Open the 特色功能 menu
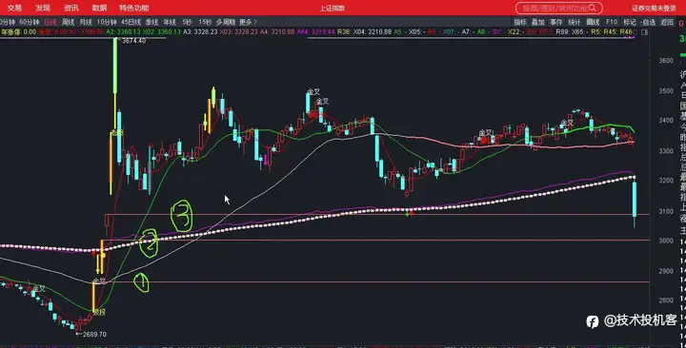The height and width of the screenshot is (348, 686). pyautogui.click(x=134, y=8)
